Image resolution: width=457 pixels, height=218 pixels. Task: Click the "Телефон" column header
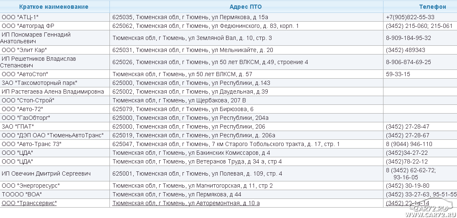432,7
